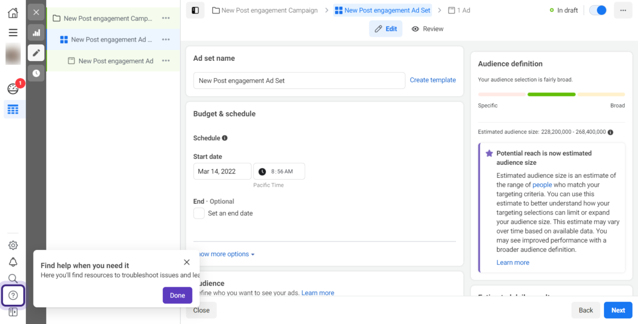
Task: Open the Ads Manager table icon
Action: click(x=13, y=110)
